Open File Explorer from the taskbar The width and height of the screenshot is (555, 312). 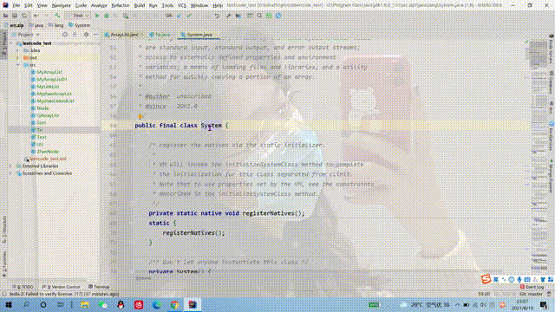coord(85,304)
